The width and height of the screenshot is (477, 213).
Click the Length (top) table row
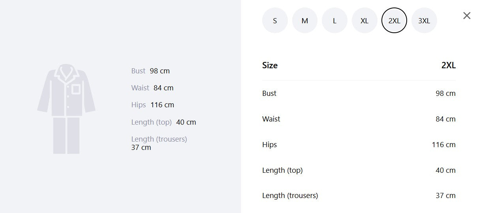359,170
